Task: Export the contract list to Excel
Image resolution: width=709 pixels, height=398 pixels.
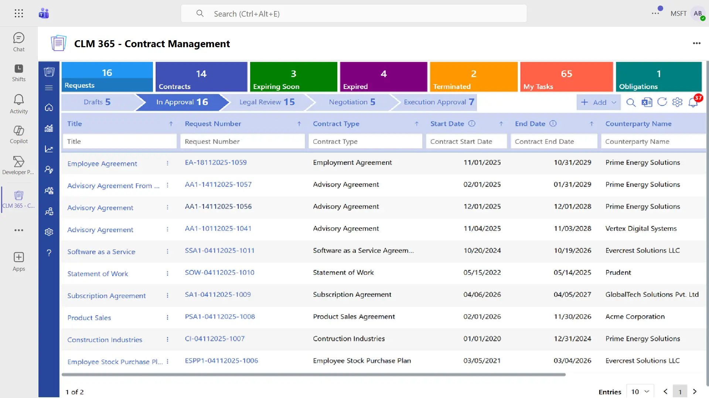Action: coord(647,103)
